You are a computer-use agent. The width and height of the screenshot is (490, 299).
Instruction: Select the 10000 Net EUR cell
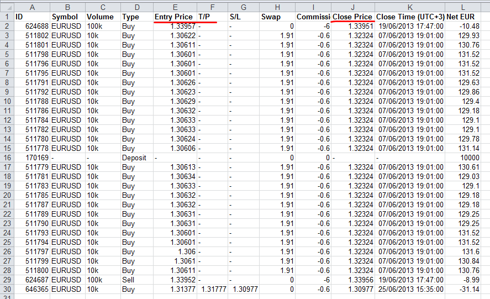pos(467,158)
